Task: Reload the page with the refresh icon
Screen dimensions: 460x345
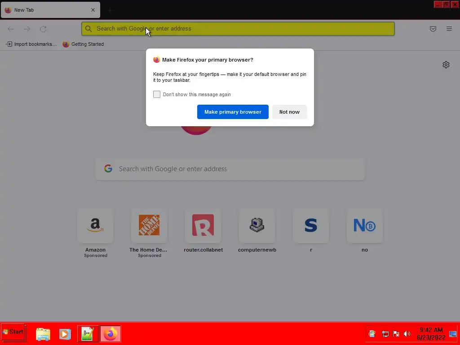Action: pyautogui.click(x=43, y=29)
